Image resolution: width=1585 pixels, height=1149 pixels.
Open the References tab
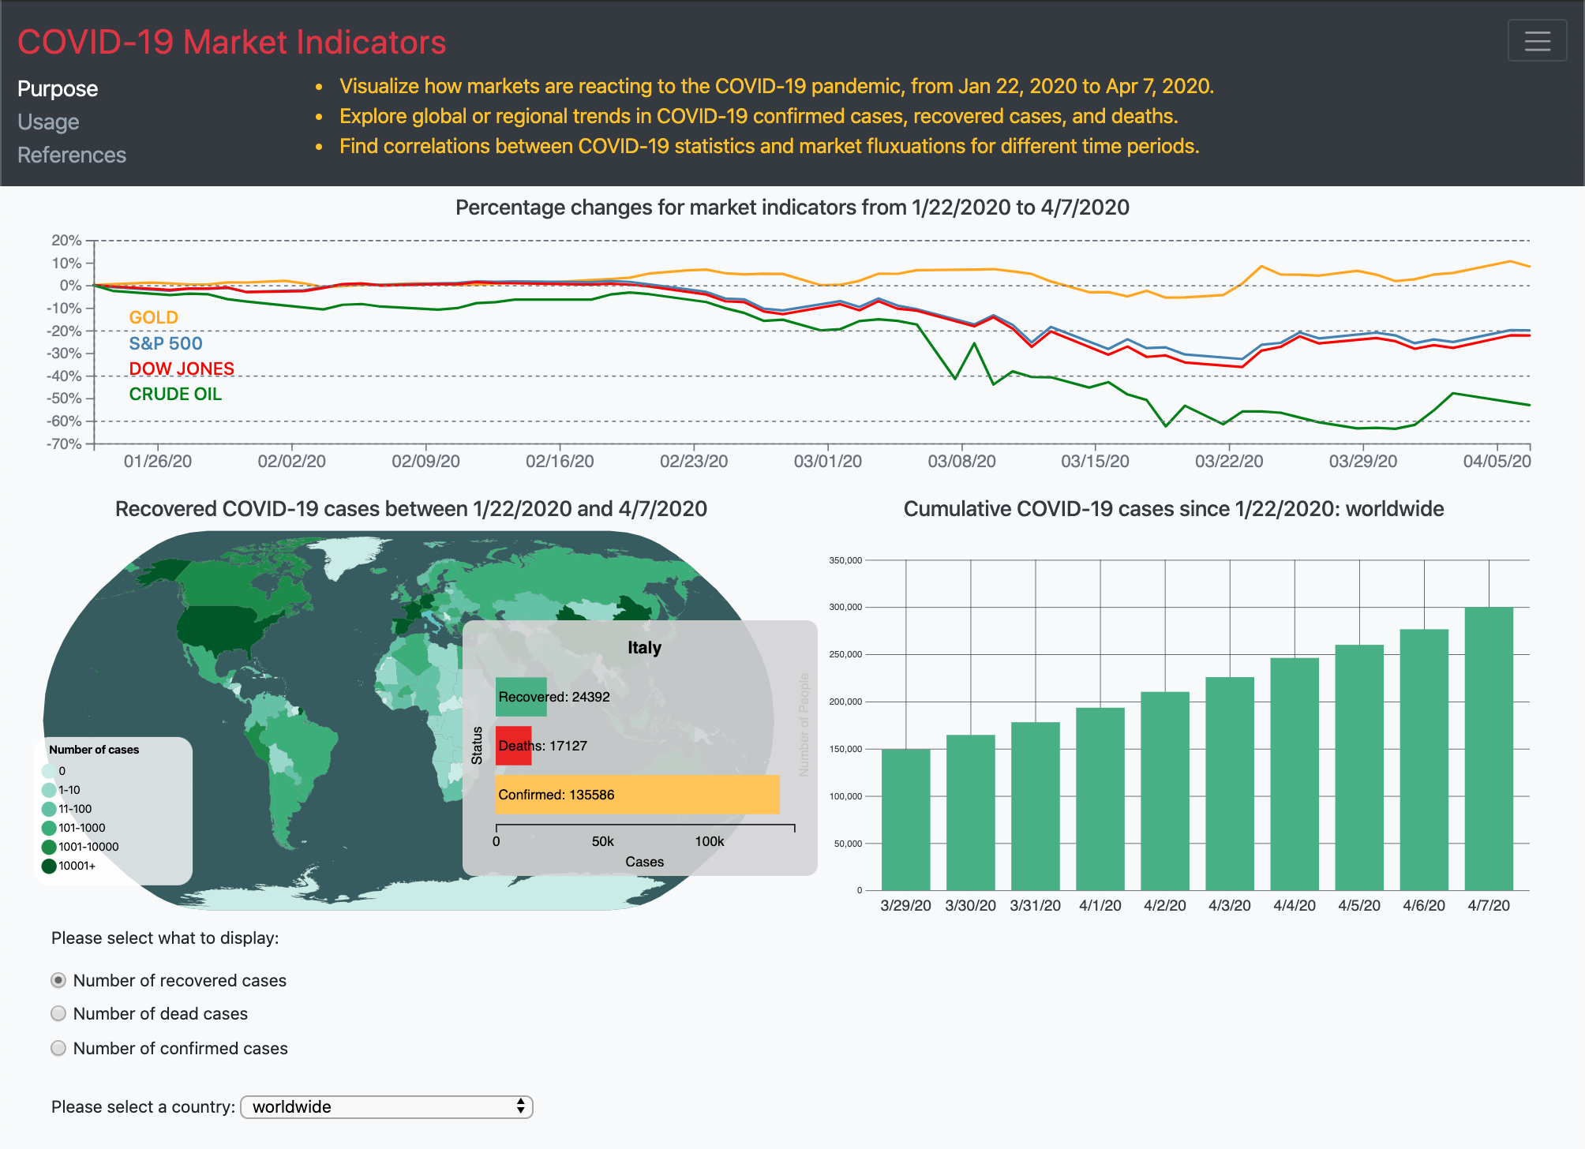(x=72, y=155)
